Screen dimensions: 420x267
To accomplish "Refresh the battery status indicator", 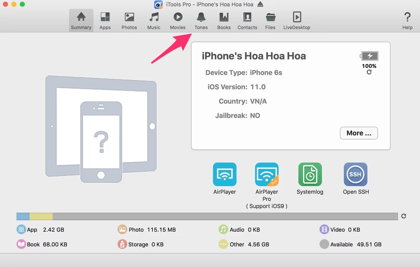I will (369, 72).
